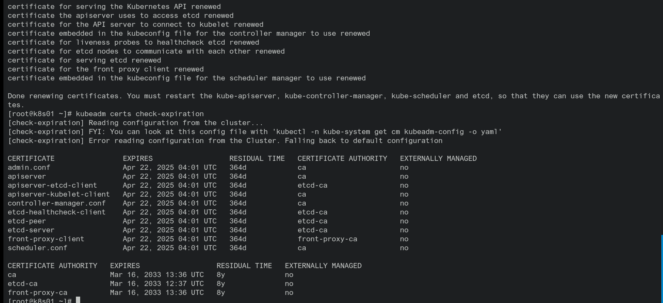The width and height of the screenshot is (663, 303).
Task: Click the RESIDUAL TIME header of certificates table
Action: pos(257,159)
